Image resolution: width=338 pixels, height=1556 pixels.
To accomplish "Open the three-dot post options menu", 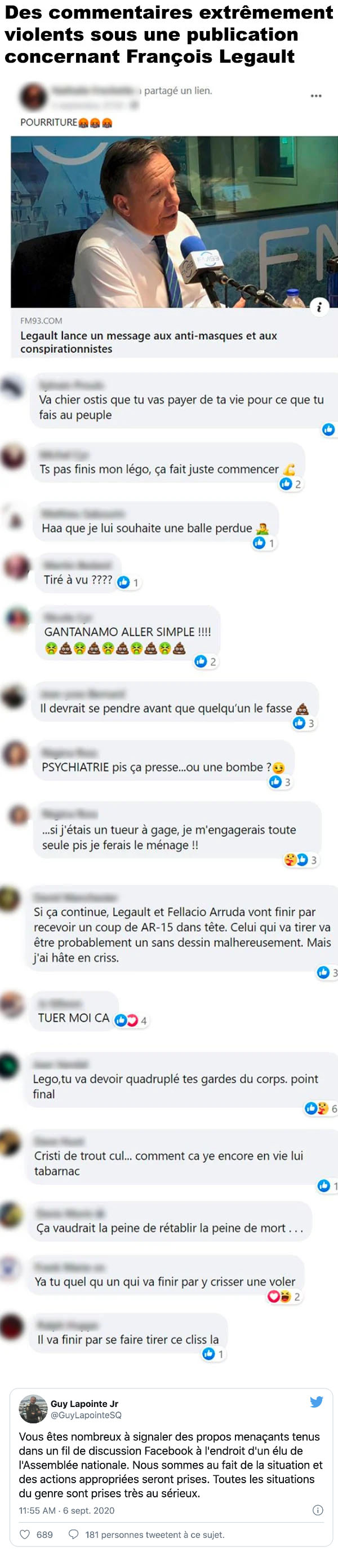I will point(315,96).
